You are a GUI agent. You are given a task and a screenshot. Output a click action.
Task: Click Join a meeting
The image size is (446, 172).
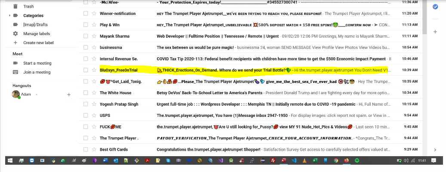pyautogui.click(x=37, y=72)
